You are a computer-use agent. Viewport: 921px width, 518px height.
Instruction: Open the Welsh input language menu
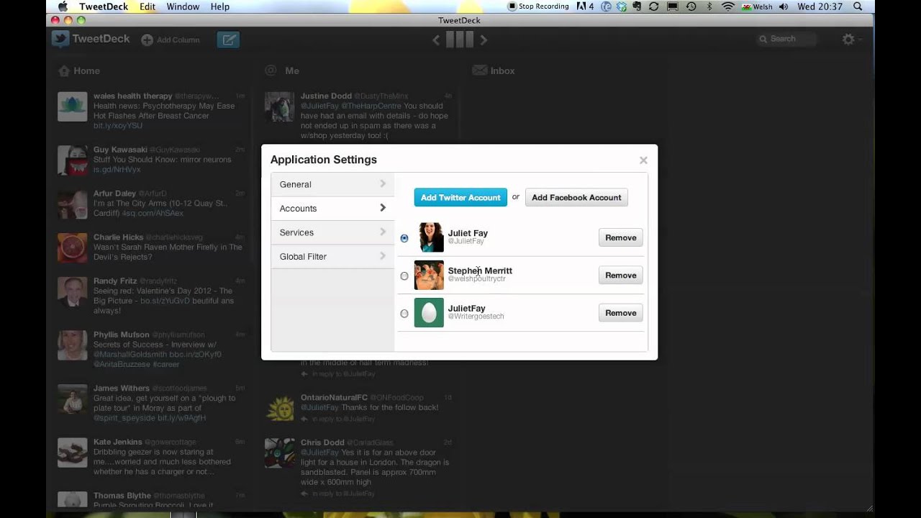coord(757,6)
